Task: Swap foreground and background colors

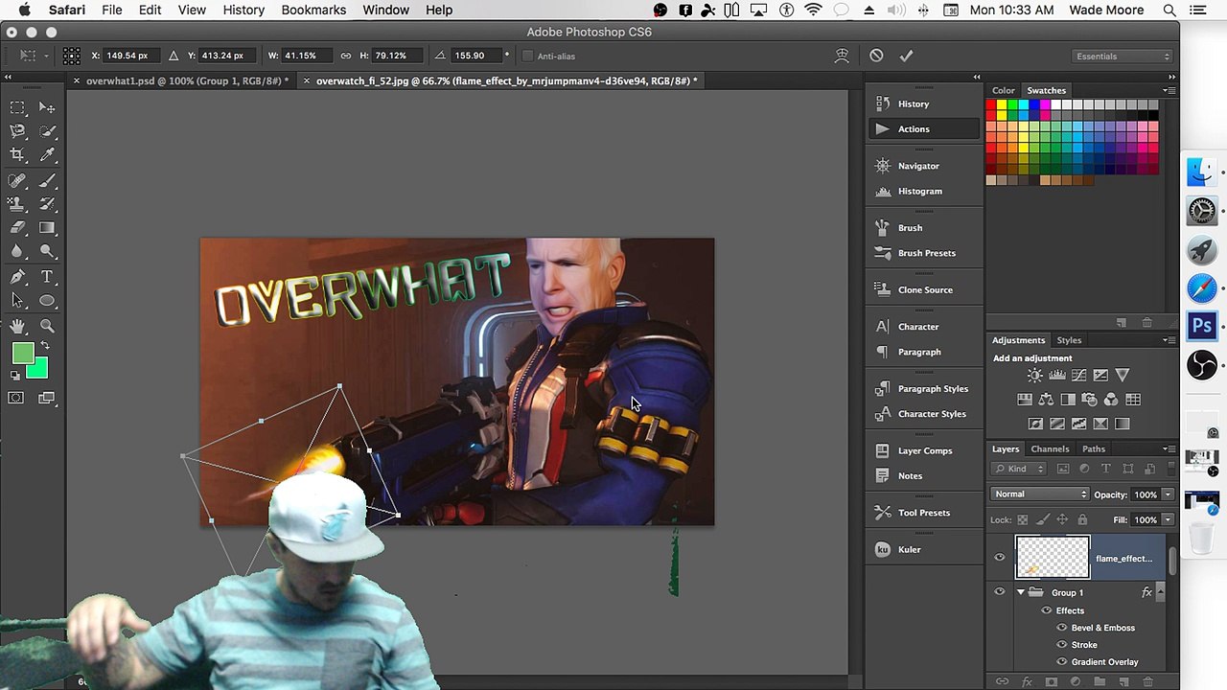Action: [x=45, y=347]
